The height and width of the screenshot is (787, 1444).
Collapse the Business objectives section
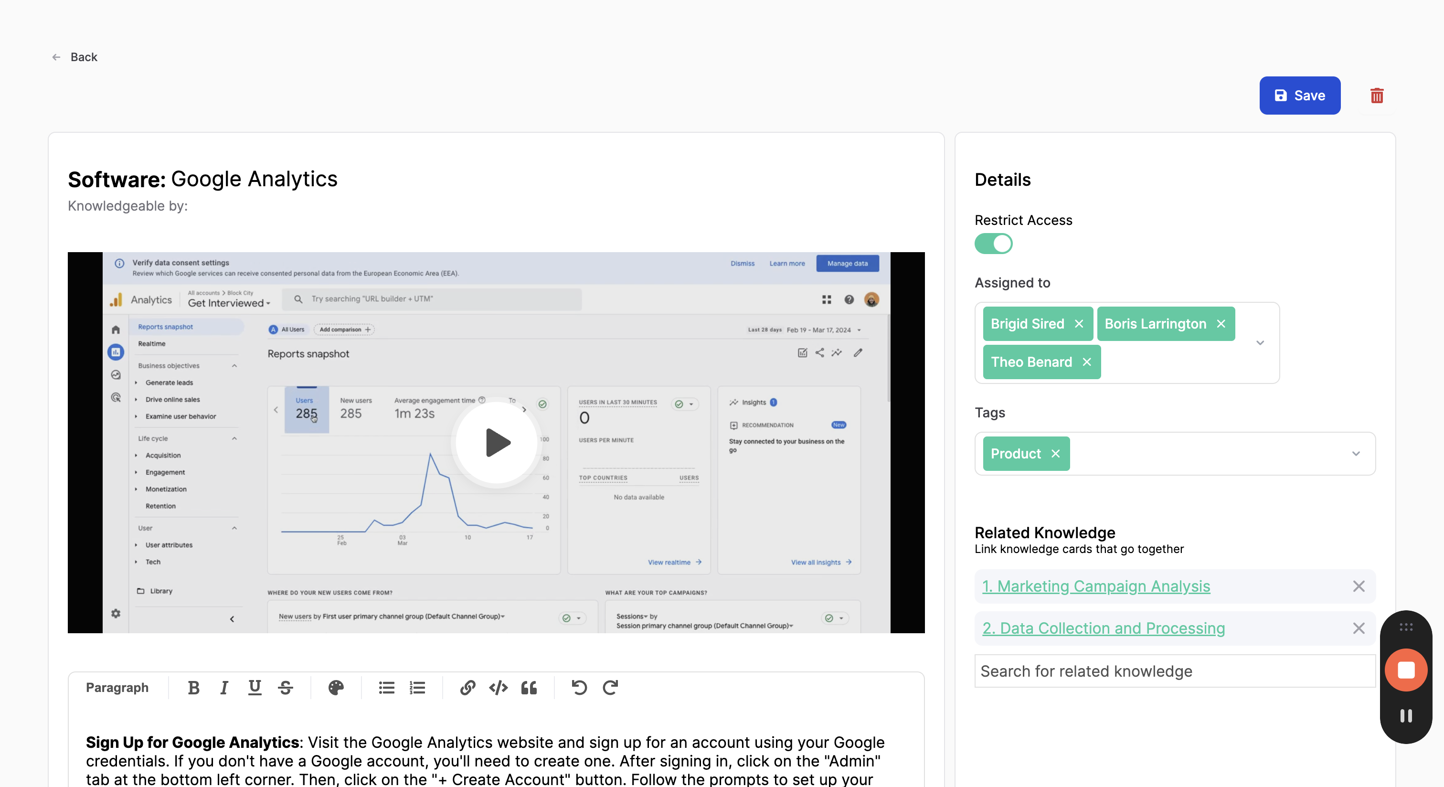(x=234, y=365)
